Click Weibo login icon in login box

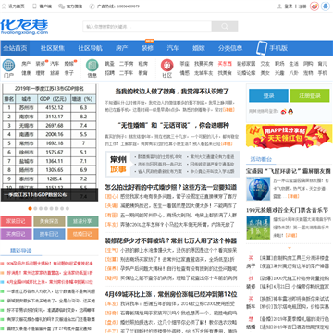pyautogui.click(x=283, y=111)
